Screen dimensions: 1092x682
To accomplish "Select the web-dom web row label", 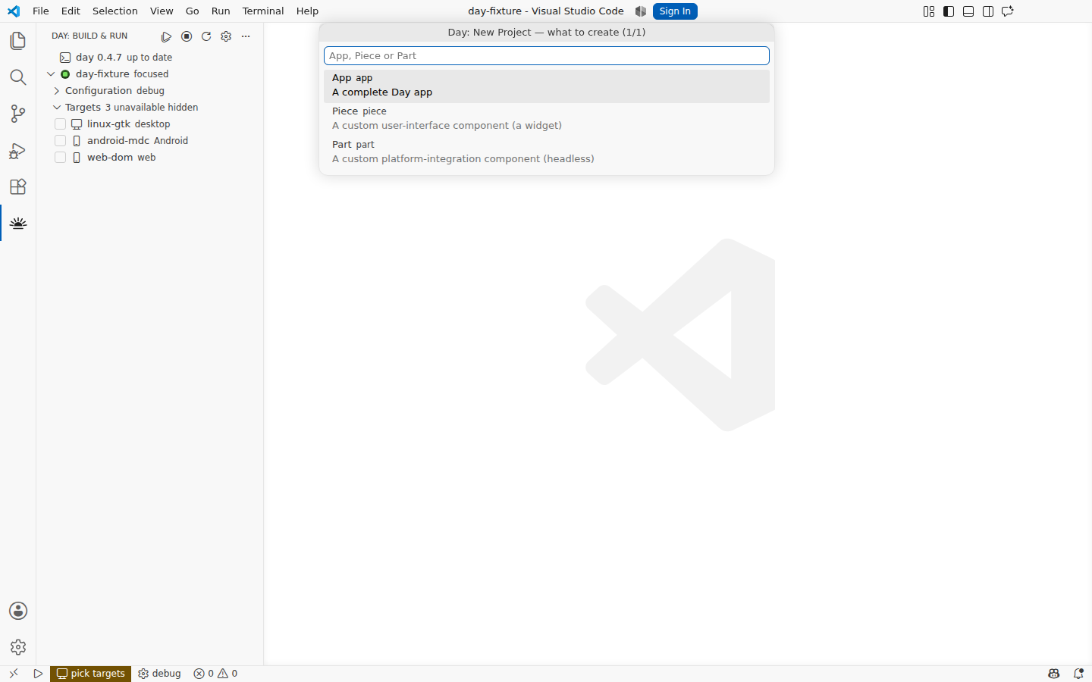I will tap(121, 158).
